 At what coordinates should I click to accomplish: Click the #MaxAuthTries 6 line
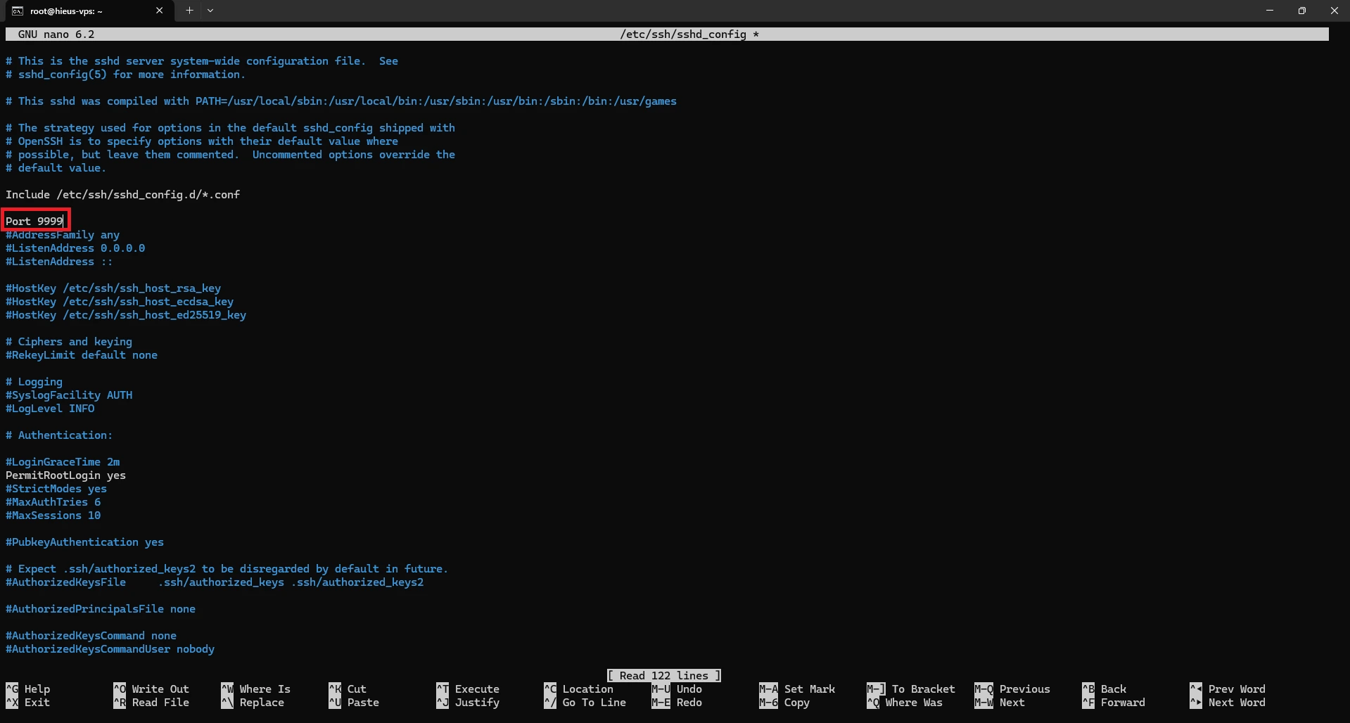(x=53, y=502)
